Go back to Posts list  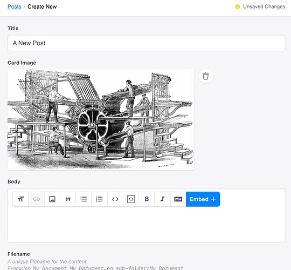pos(15,6)
